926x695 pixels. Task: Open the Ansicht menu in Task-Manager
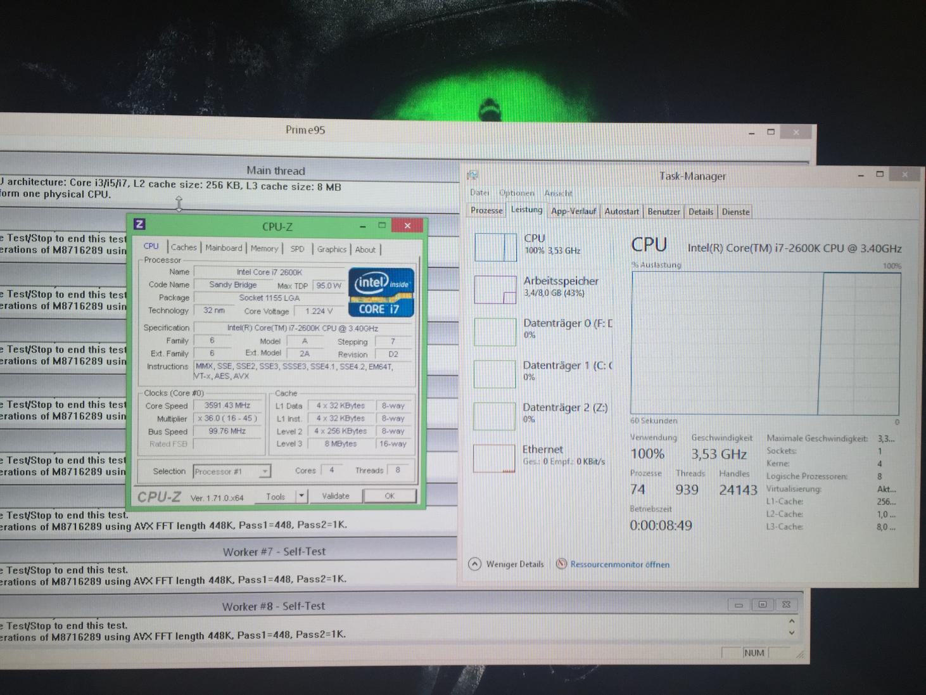[558, 193]
